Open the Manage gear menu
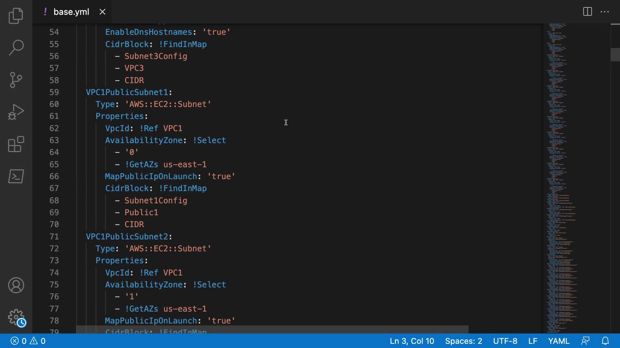Image resolution: width=620 pixels, height=348 pixels. tap(16, 317)
